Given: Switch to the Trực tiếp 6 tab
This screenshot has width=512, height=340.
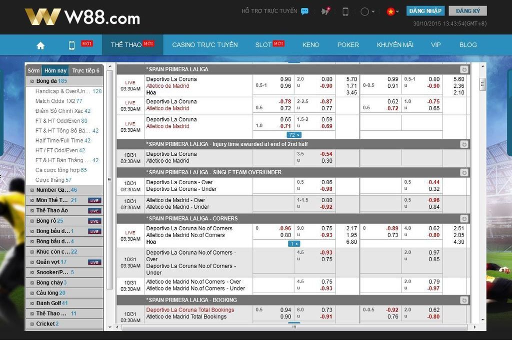Looking at the screenshot, I should pyautogui.click(x=85, y=71).
